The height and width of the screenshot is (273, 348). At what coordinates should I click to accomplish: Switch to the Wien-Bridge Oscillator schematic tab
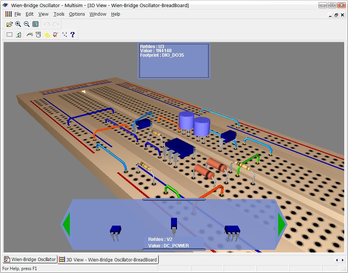coord(30,260)
